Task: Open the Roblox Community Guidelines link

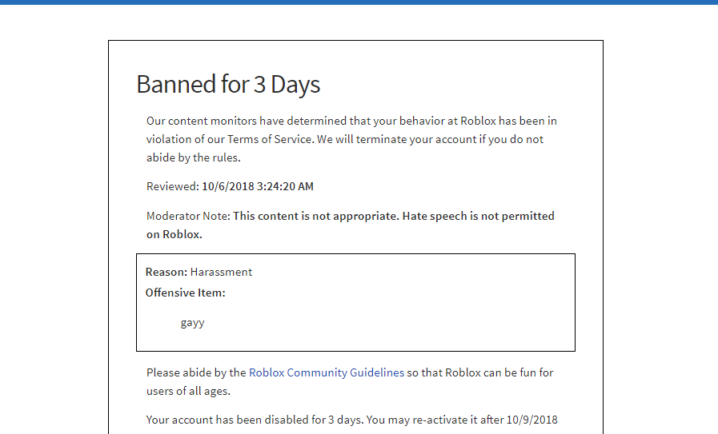Action: pos(327,372)
